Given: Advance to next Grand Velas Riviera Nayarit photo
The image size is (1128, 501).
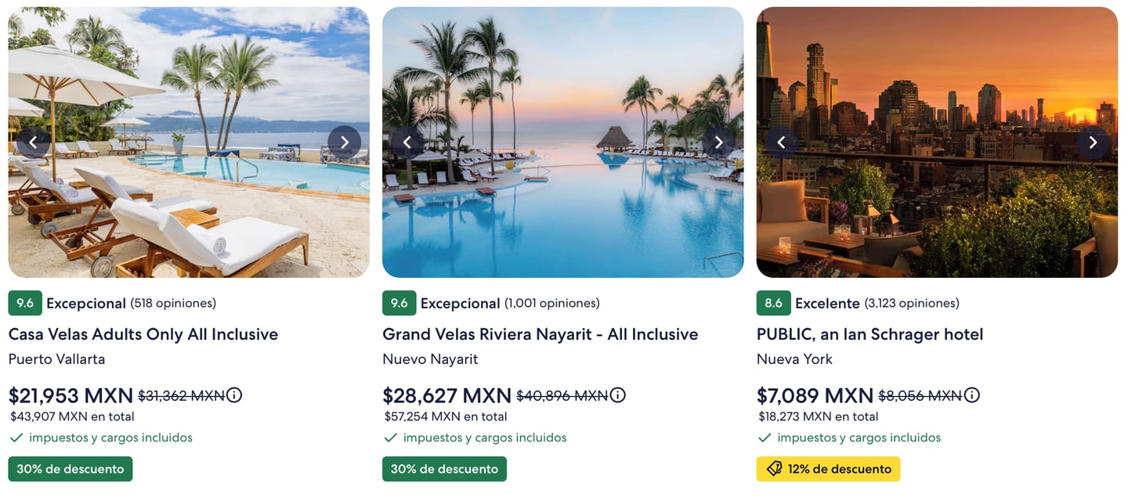Looking at the screenshot, I should click(x=718, y=142).
